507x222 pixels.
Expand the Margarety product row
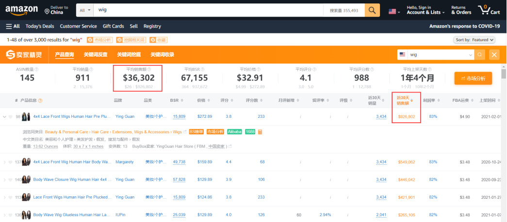tap(4, 162)
